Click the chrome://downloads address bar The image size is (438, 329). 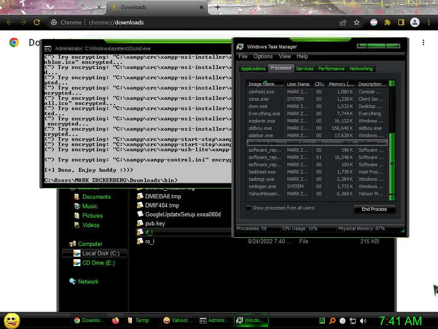click(193, 22)
